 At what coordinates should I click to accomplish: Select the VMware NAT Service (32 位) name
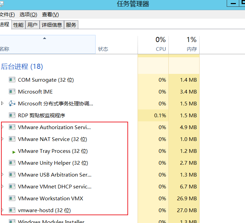click(x=53, y=139)
